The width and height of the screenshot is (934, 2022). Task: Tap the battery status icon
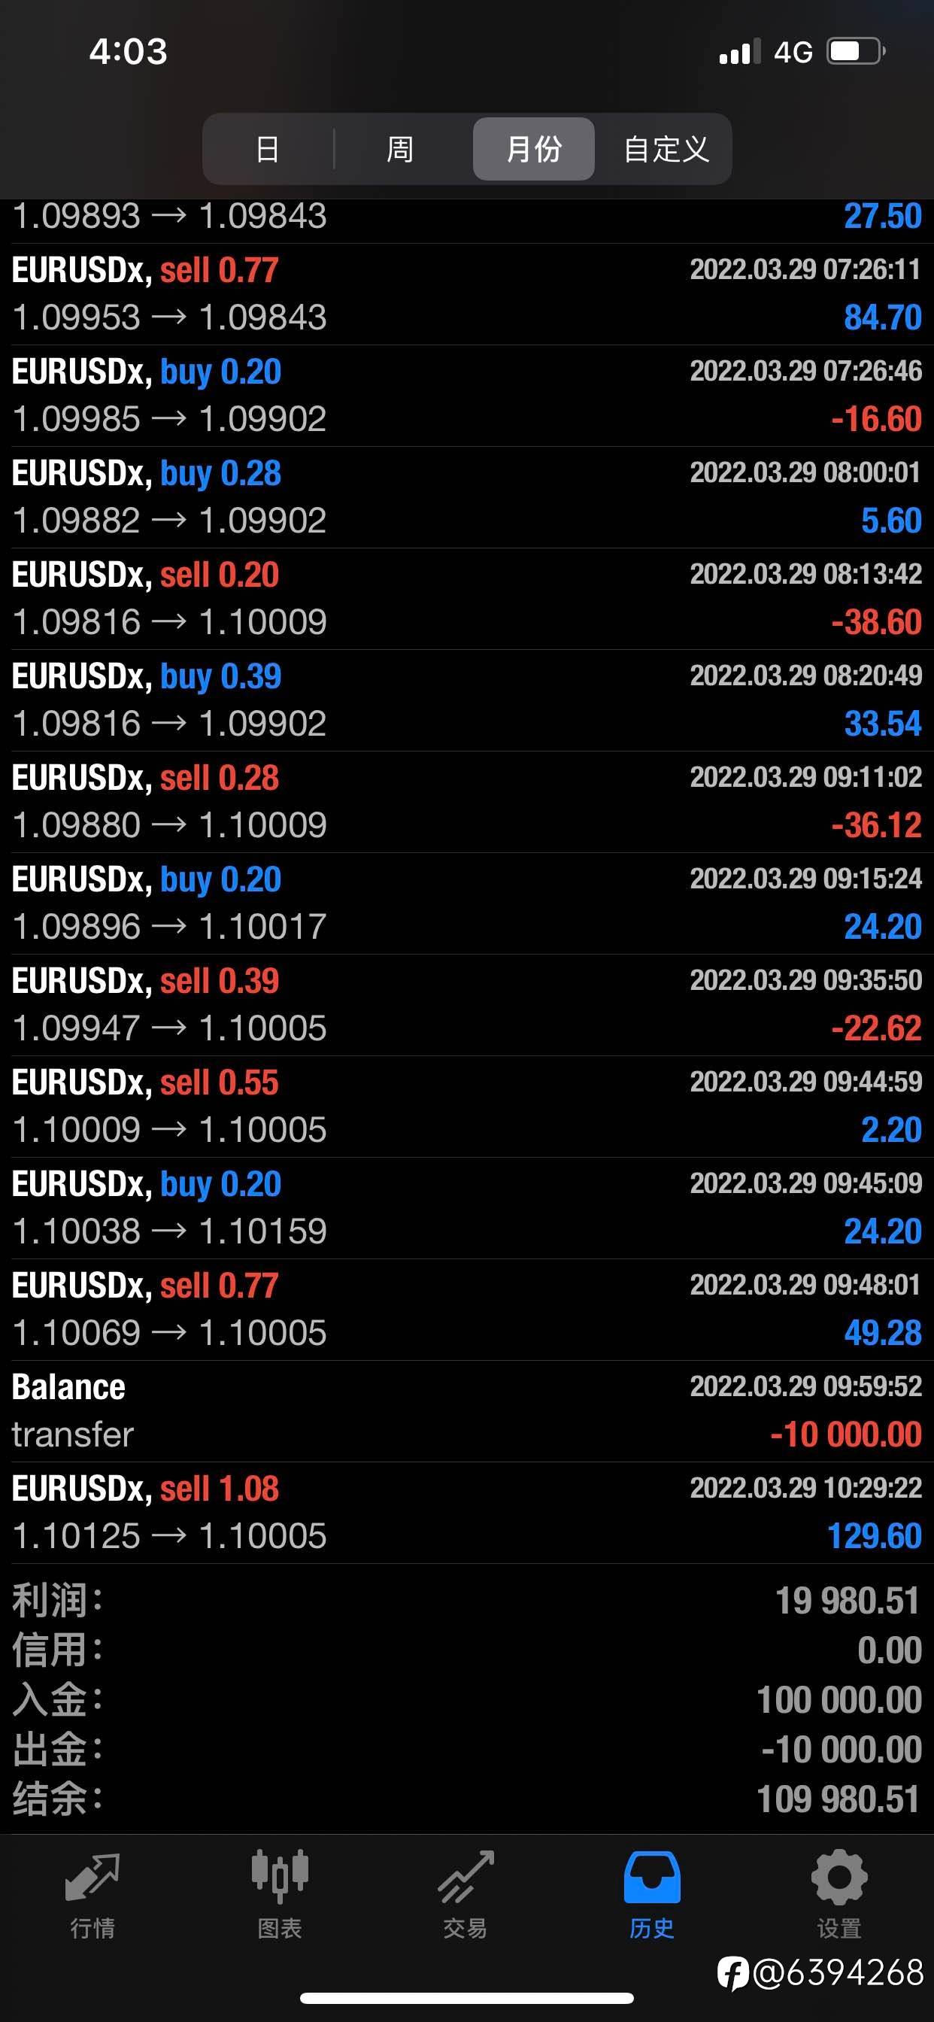[x=857, y=52]
